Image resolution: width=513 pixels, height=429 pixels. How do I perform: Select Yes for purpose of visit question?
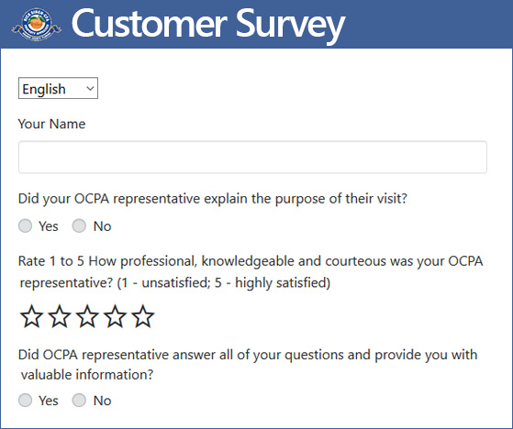point(25,225)
